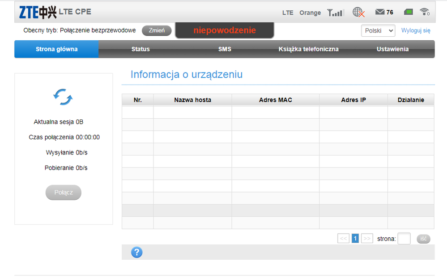Click the blue refresh arrows icon

63,97
